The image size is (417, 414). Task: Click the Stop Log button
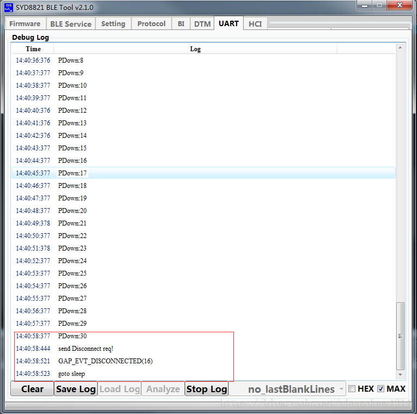(x=207, y=389)
